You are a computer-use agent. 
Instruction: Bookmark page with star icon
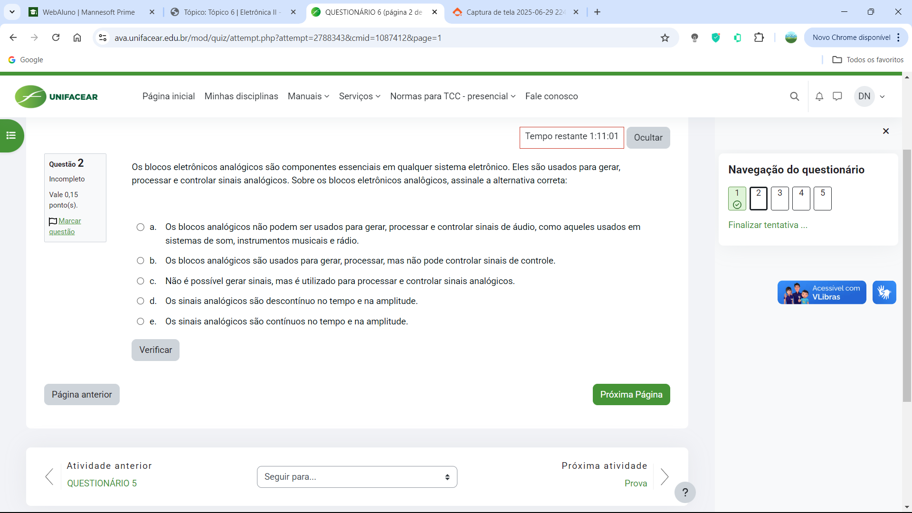(665, 38)
